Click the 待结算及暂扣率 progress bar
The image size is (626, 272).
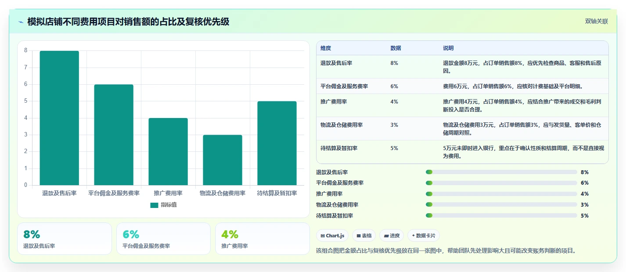click(x=501, y=215)
